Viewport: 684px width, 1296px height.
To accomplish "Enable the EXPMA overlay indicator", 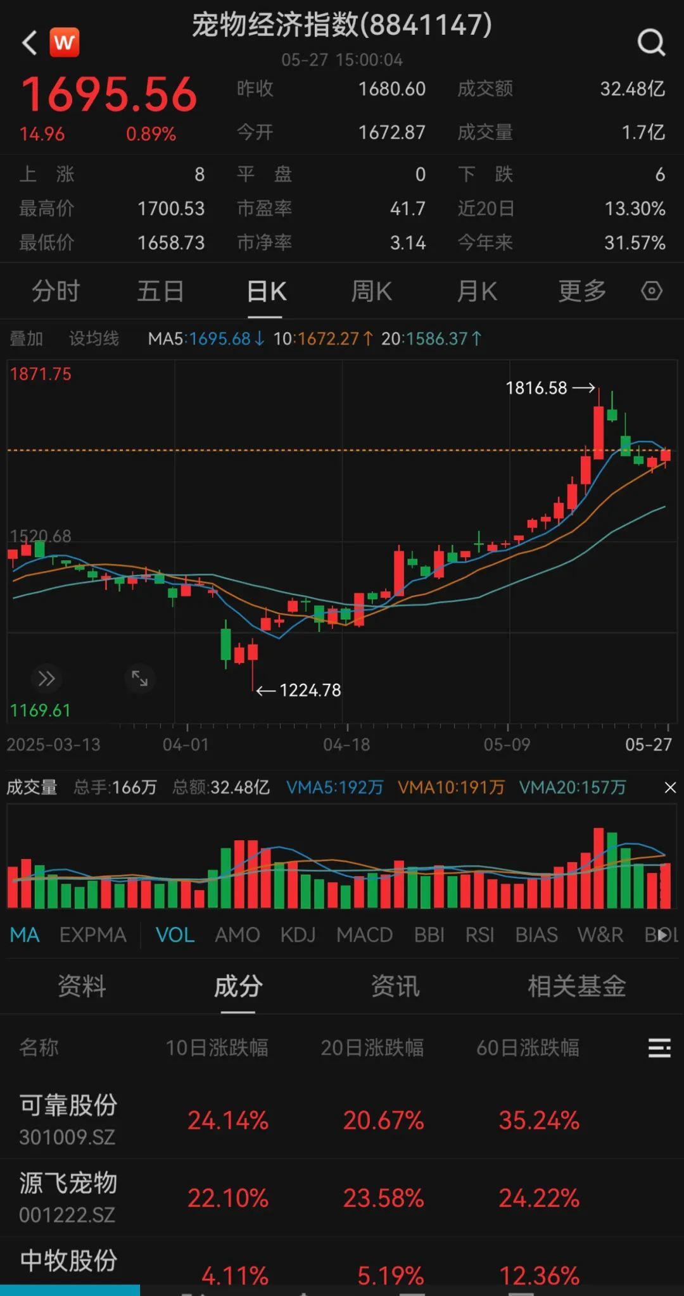I will 93,935.
